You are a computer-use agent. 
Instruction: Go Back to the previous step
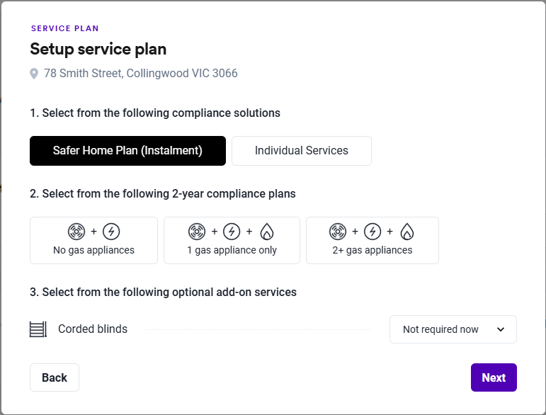pyautogui.click(x=55, y=377)
